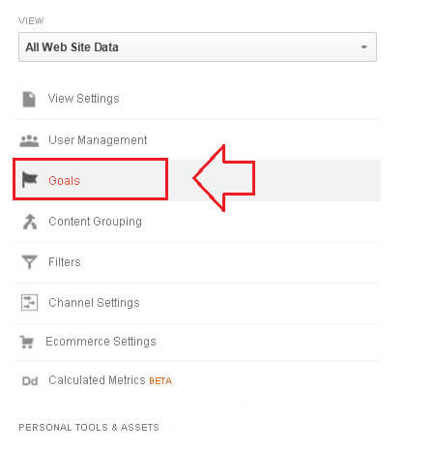Go to Ecommerce Settings
Screen dimensions: 435x451
click(x=101, y=342)
